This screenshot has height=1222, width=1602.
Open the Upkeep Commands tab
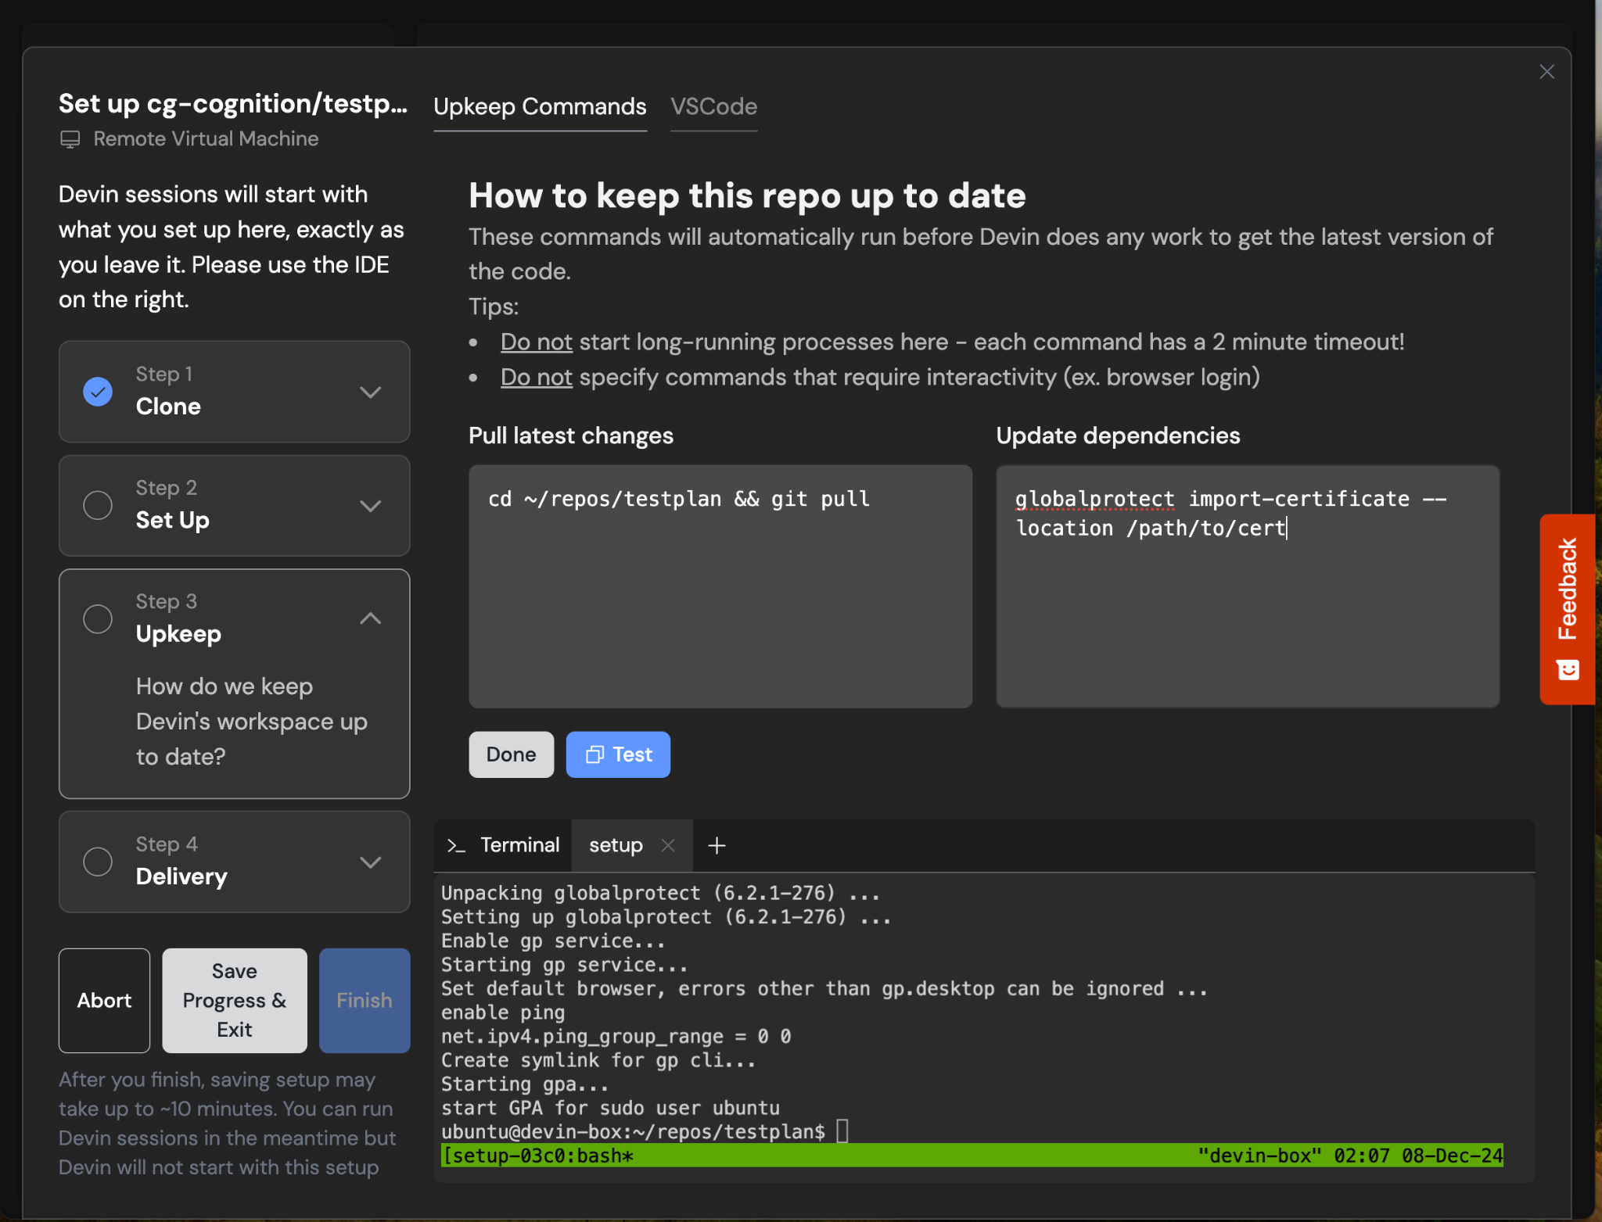[x=540, y=106]
